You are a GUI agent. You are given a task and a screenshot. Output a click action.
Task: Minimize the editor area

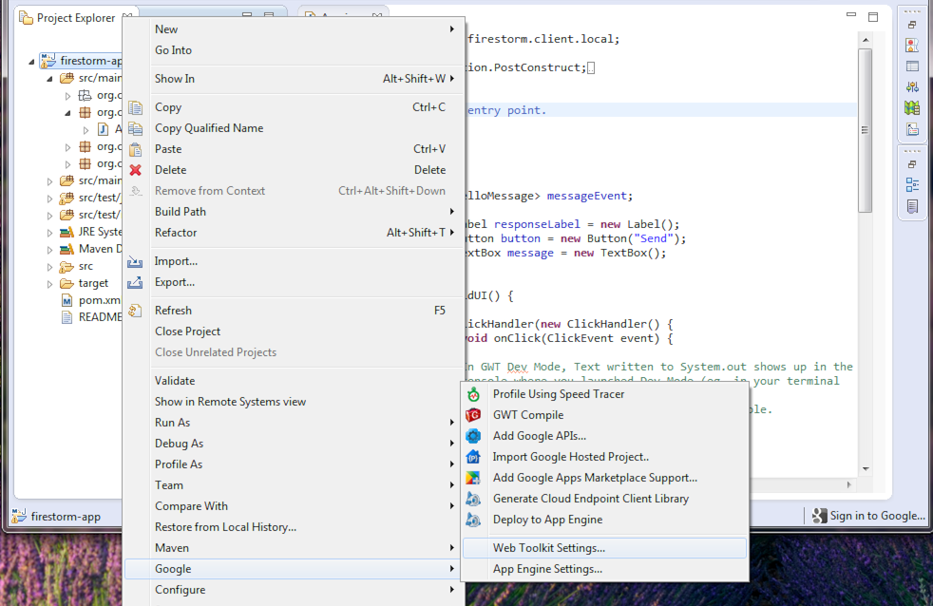click(851, 15)
